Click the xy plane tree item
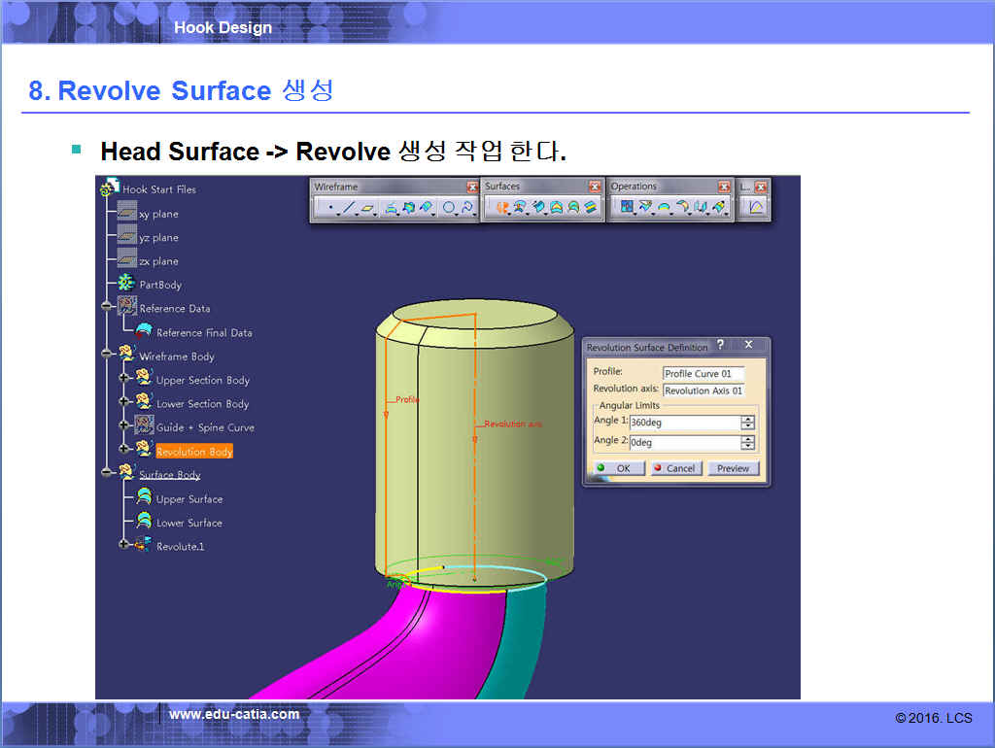This screenshot has width=995, height=748. tap(157, 214)
